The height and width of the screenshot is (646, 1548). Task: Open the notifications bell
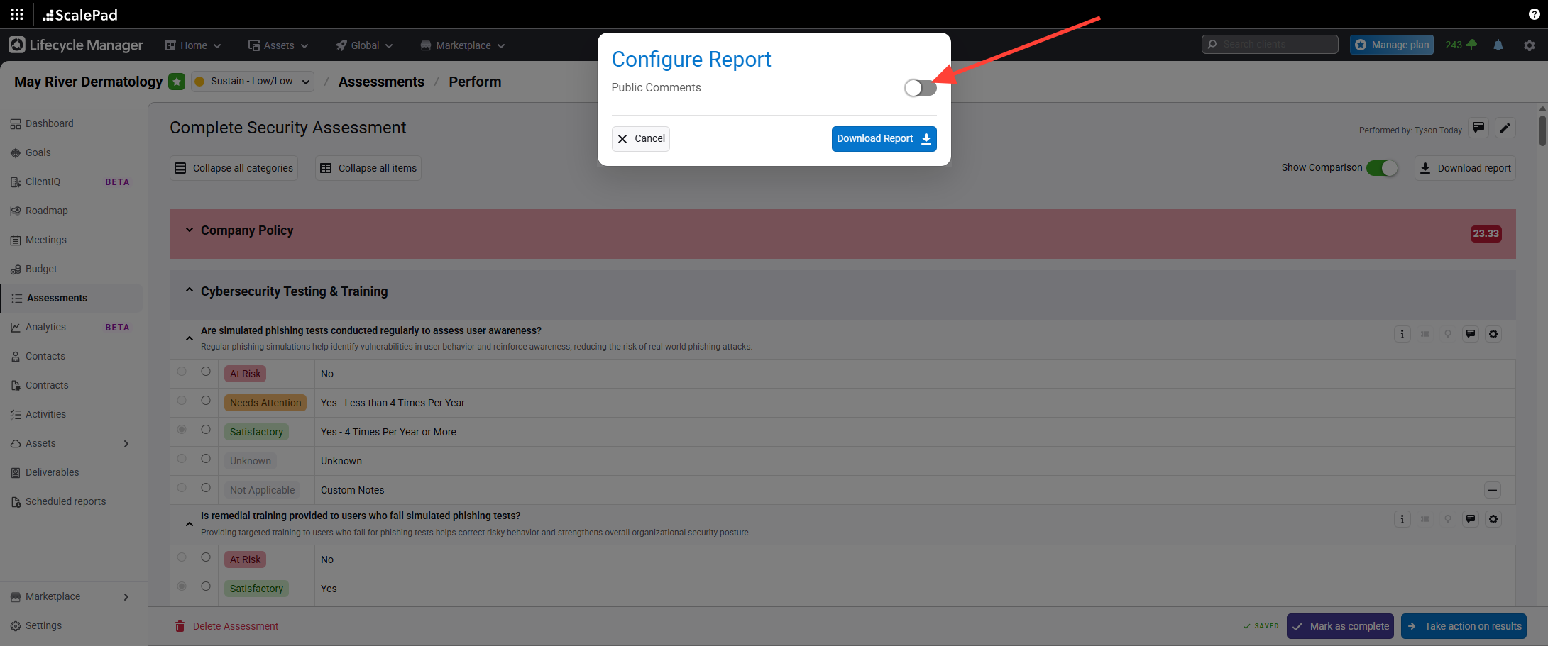click(1498, 45)
